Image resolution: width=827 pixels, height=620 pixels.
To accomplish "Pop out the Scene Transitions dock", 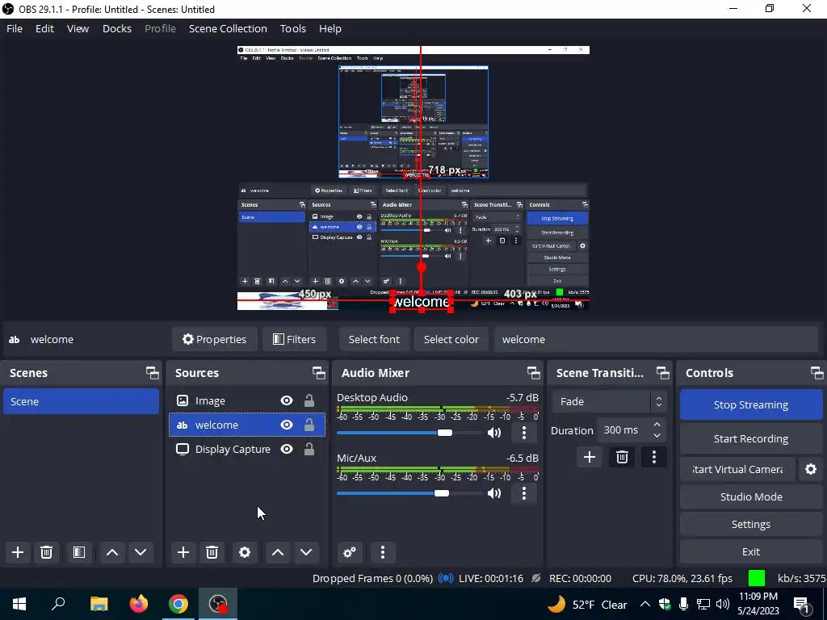I will click(662, 373).
